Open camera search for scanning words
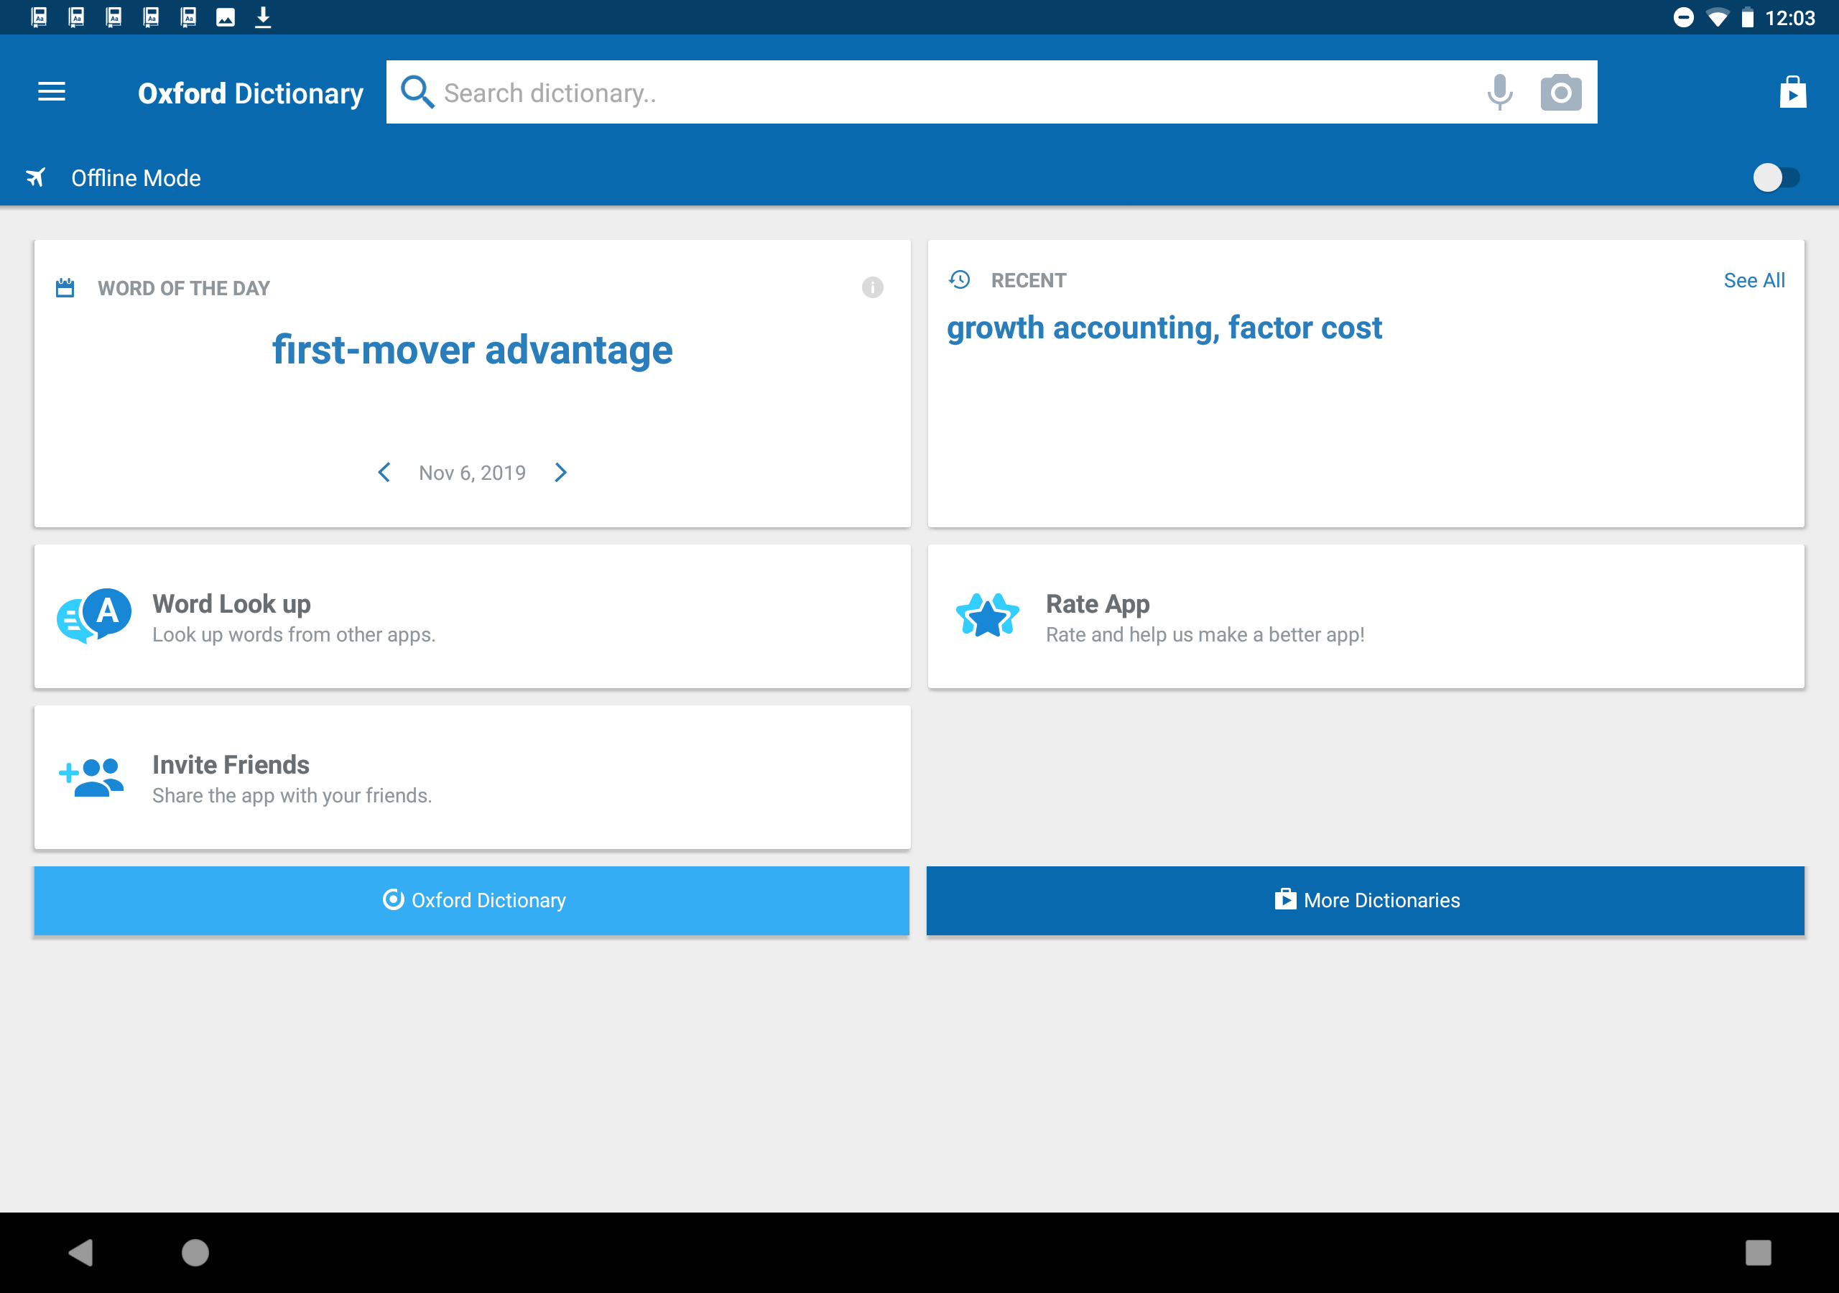The image size is (1839, 1293). (1560, 92)
